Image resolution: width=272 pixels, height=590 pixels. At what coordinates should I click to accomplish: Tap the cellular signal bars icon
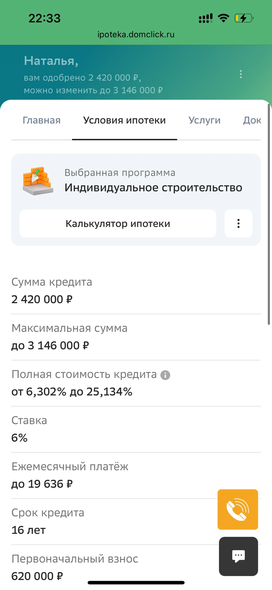click(x=206, y=18)
